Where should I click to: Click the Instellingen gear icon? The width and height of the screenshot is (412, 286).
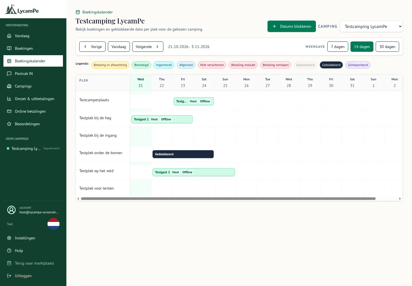9,238
